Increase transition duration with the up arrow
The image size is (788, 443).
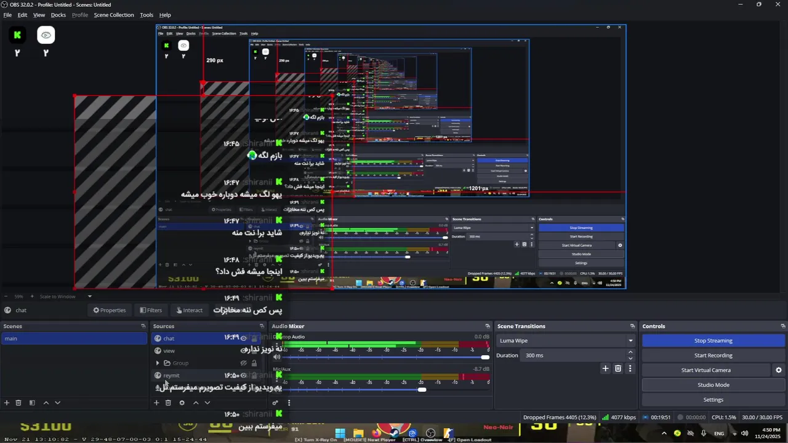tap(630, 352)
